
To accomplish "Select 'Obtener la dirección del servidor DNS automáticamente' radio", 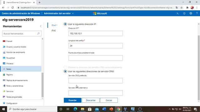I will [65, 67].
